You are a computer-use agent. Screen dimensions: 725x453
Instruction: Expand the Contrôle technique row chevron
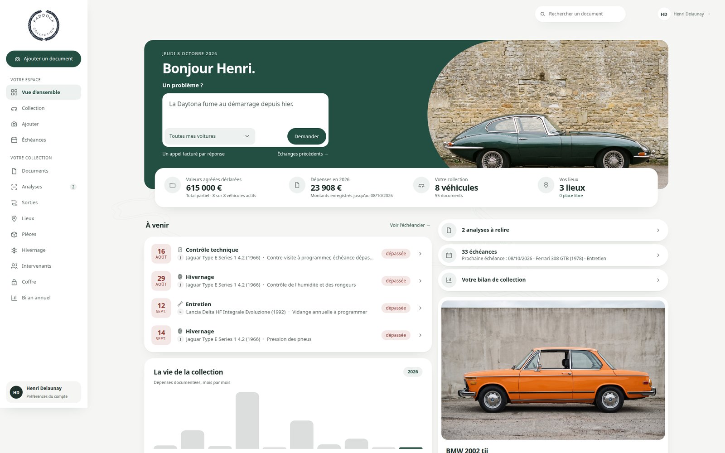[x=420, y=254]
